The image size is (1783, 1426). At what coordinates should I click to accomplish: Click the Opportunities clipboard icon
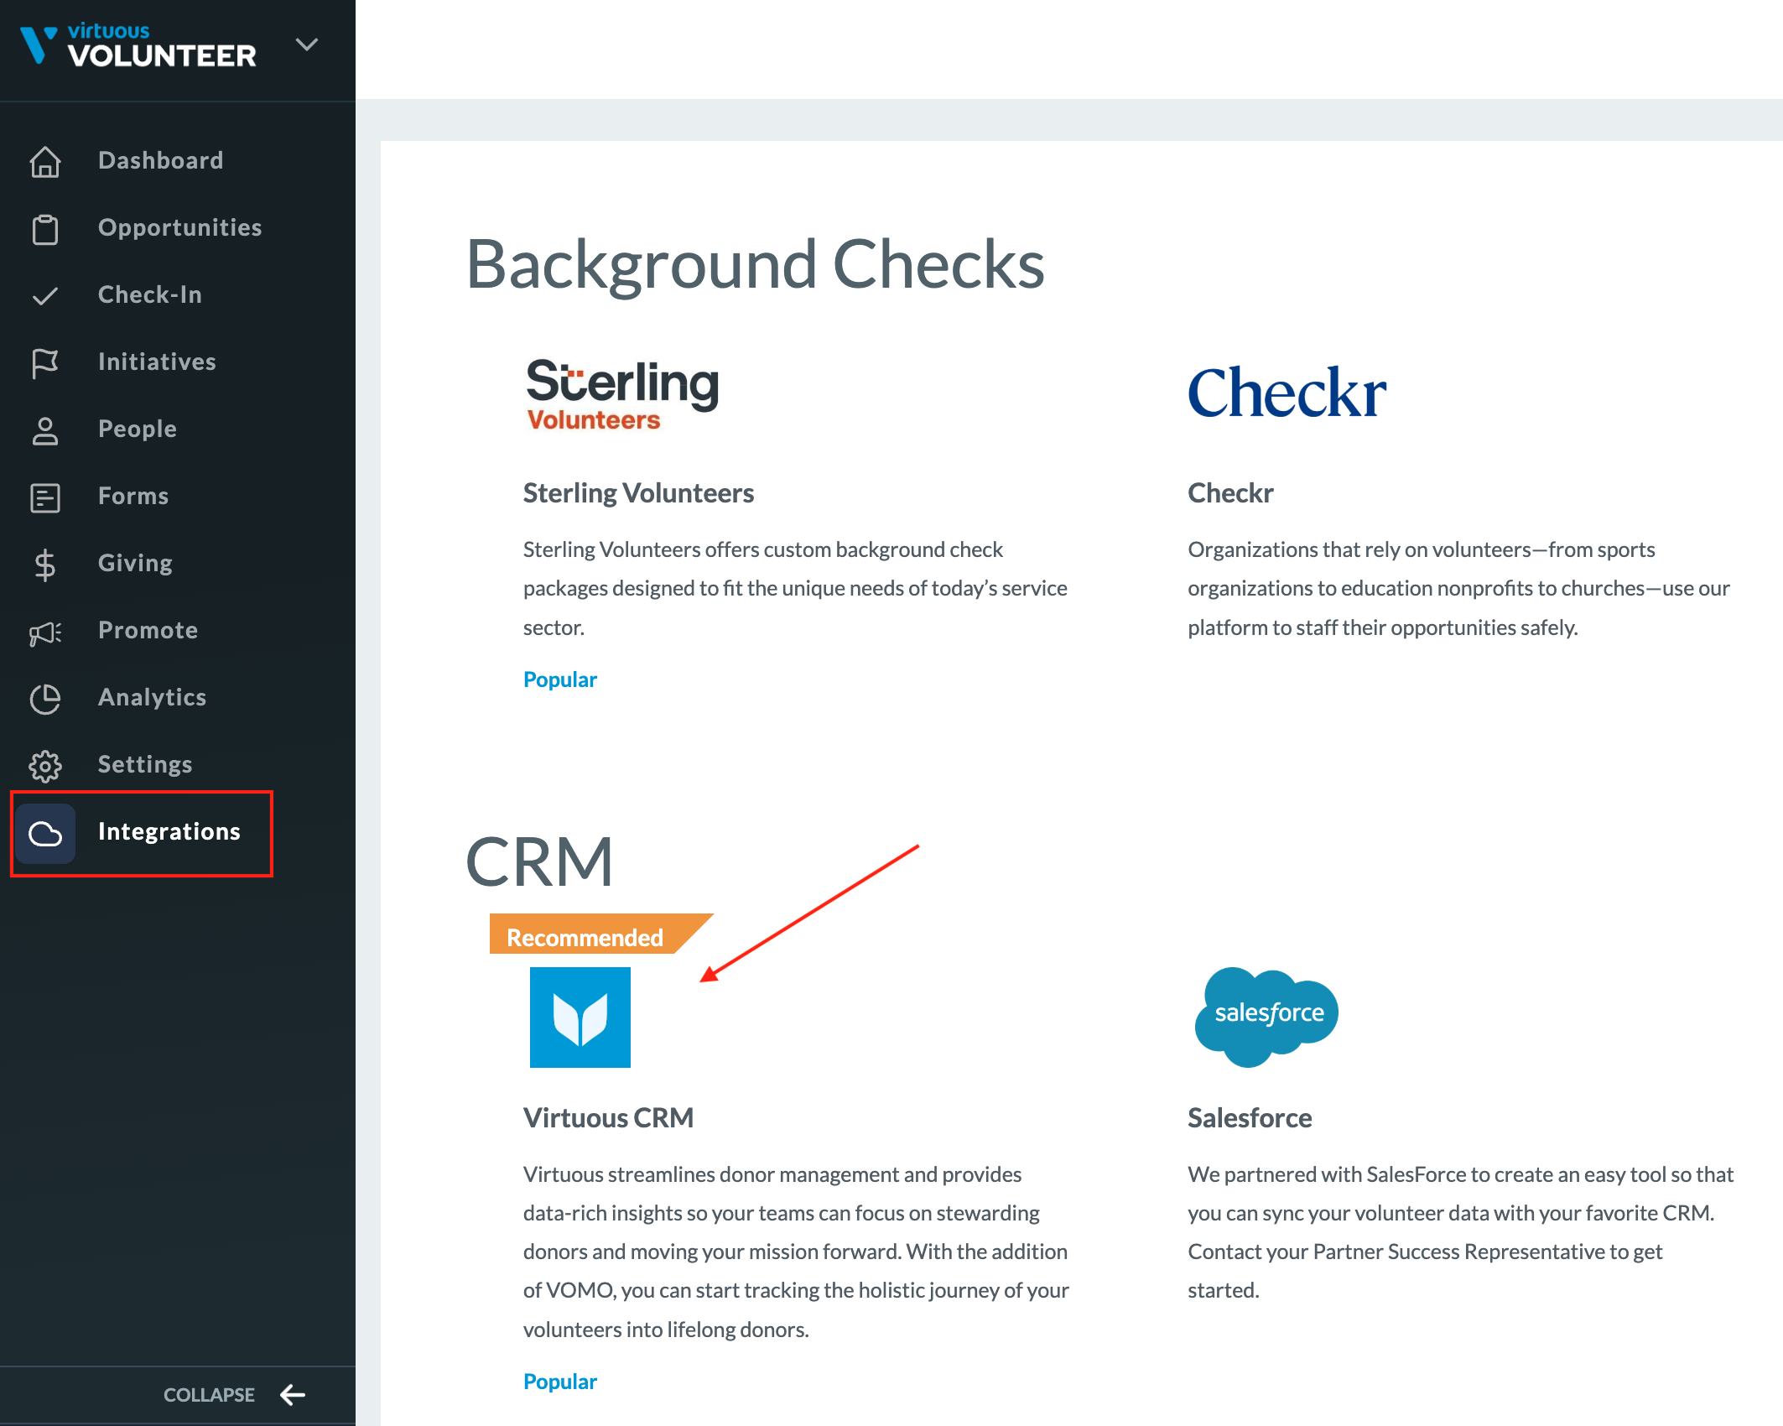(x=45, y=228)
